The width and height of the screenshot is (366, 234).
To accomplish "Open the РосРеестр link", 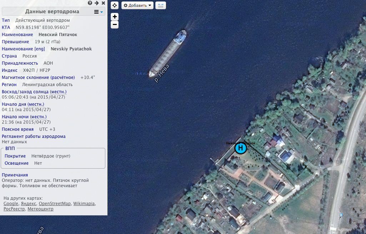I will (14, 209).
